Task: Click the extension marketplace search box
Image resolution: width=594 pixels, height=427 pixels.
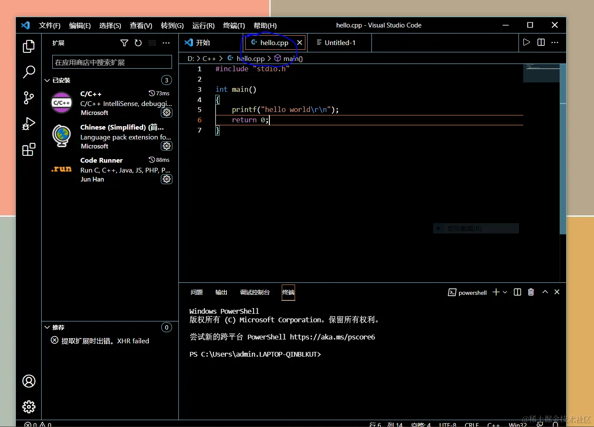Action: coord(112,62)
